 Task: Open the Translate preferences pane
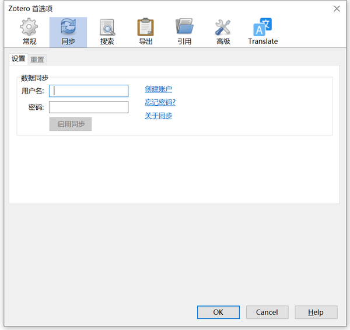pyautogui.click(x=262, y=32)
